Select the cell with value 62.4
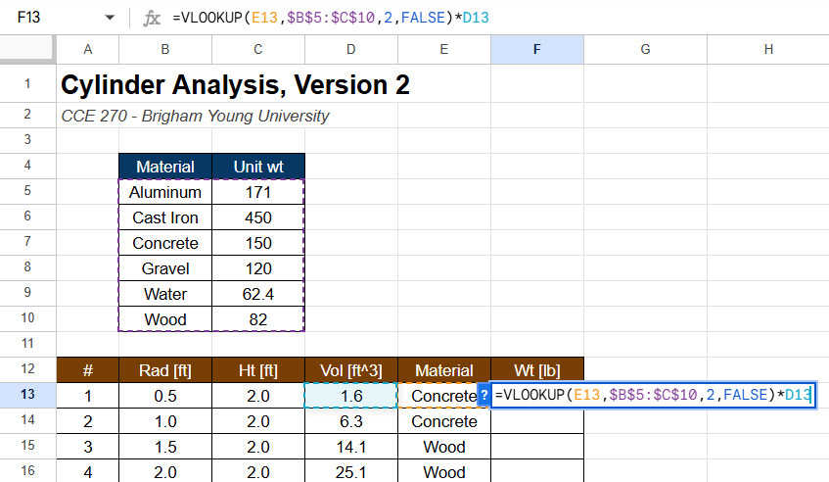The image size is (829, 482). point(258,294)
